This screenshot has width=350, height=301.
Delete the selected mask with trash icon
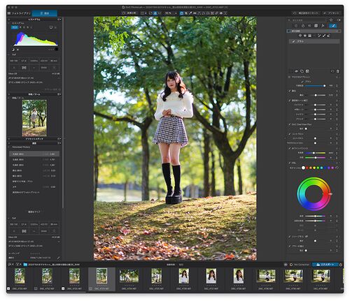coord(337,71)
